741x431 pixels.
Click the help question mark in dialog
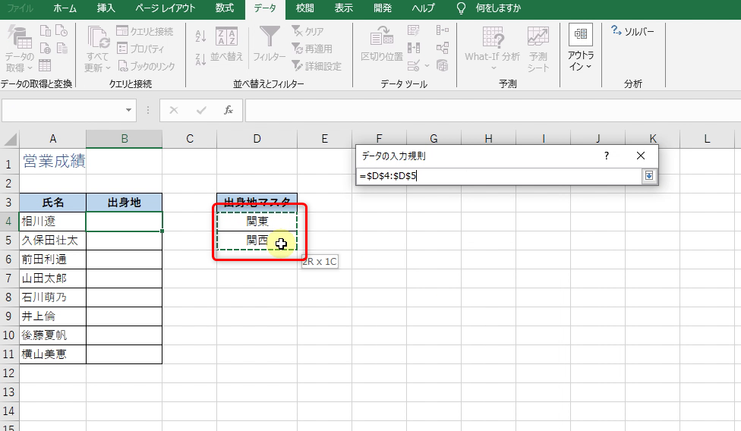(x=606, y=156)
